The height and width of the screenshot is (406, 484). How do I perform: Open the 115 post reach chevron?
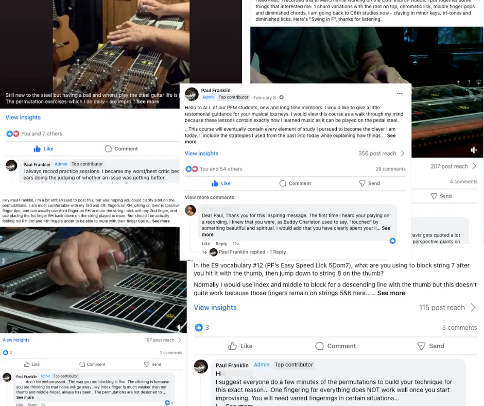[x=473, y=308]
